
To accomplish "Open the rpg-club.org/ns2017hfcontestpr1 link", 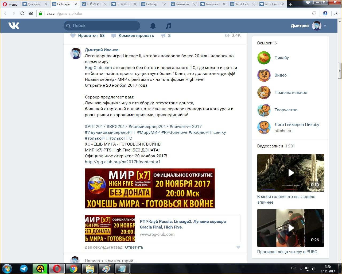I will [x=123, y=162].
